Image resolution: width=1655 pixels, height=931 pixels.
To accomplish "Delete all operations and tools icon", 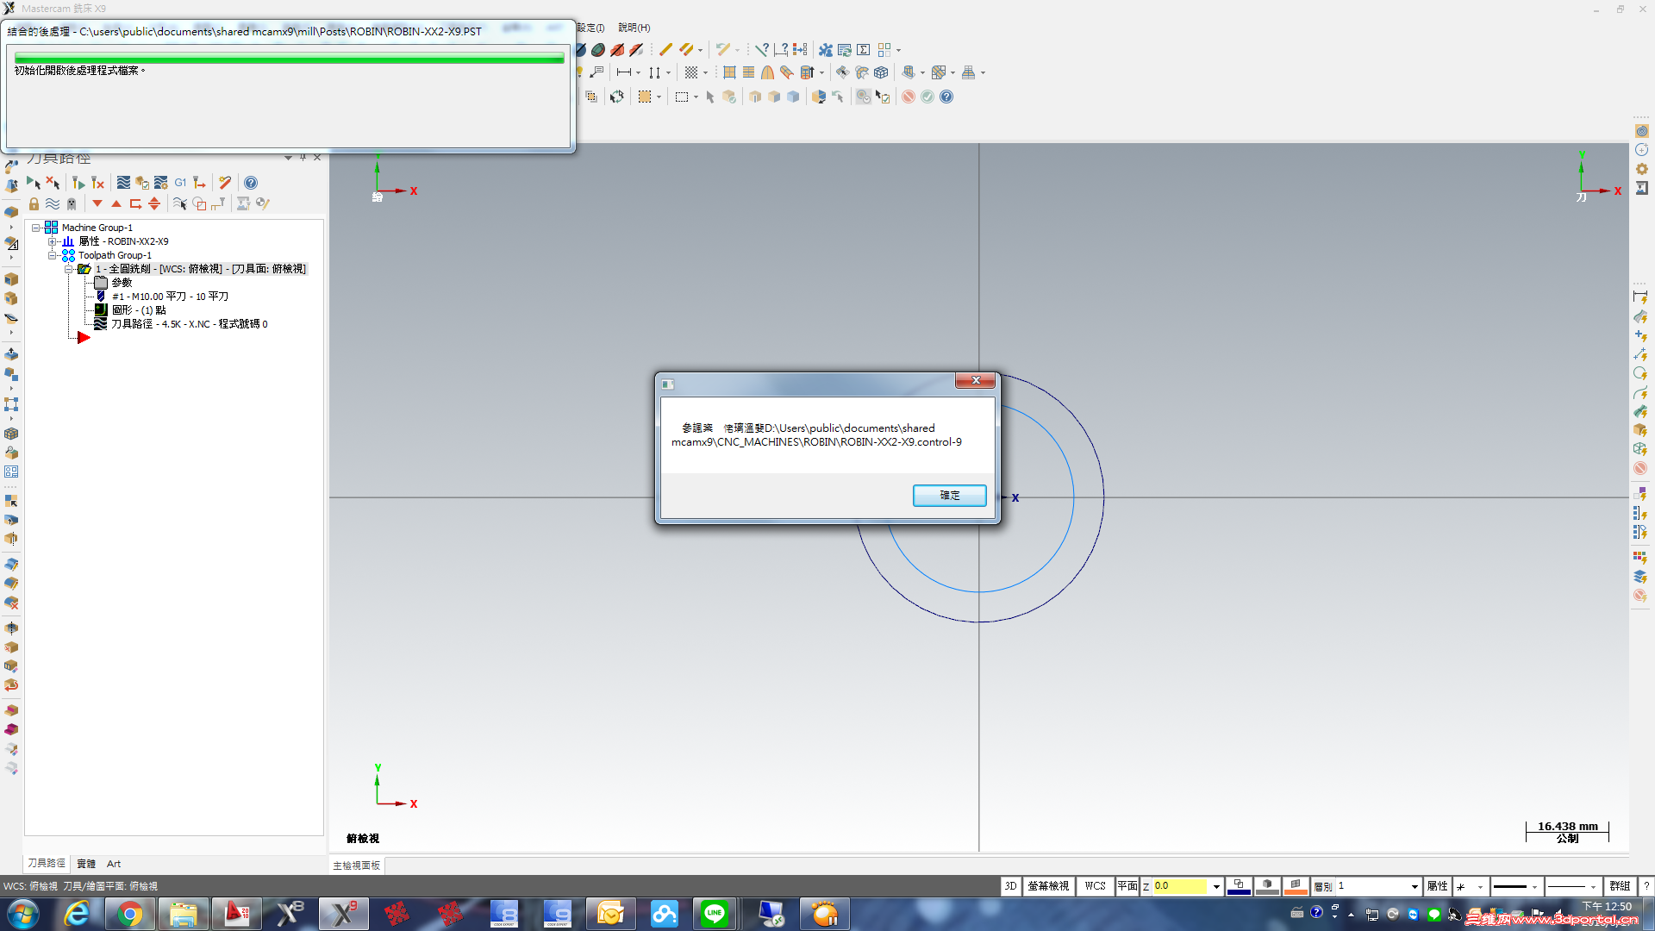I will coord(225,183).
